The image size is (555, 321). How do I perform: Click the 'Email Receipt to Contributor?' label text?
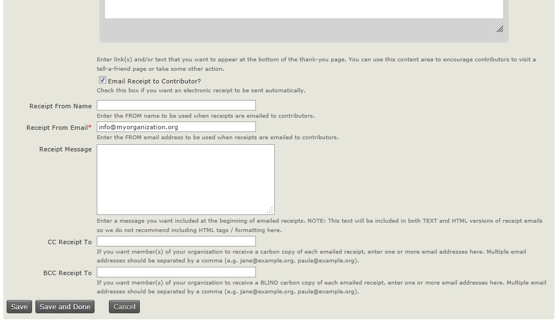[x=154, y=81]
